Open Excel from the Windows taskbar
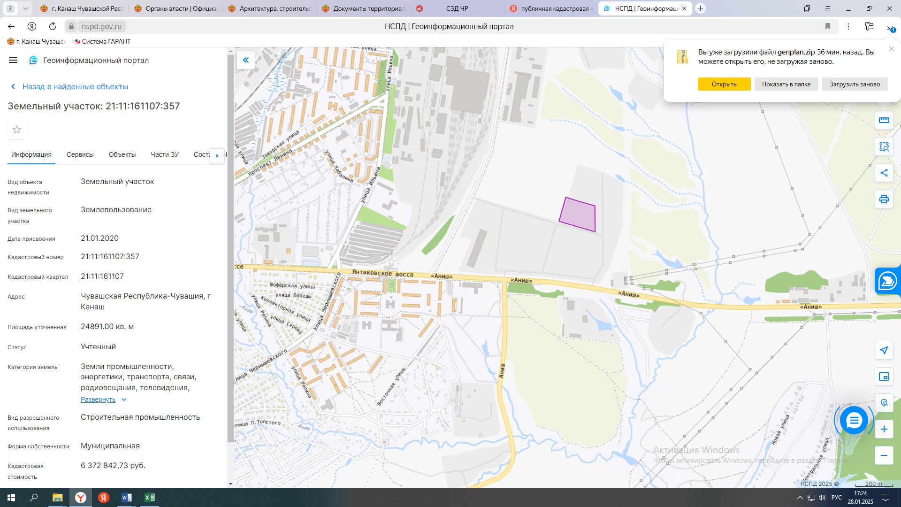901x507 pixels. 150,498
